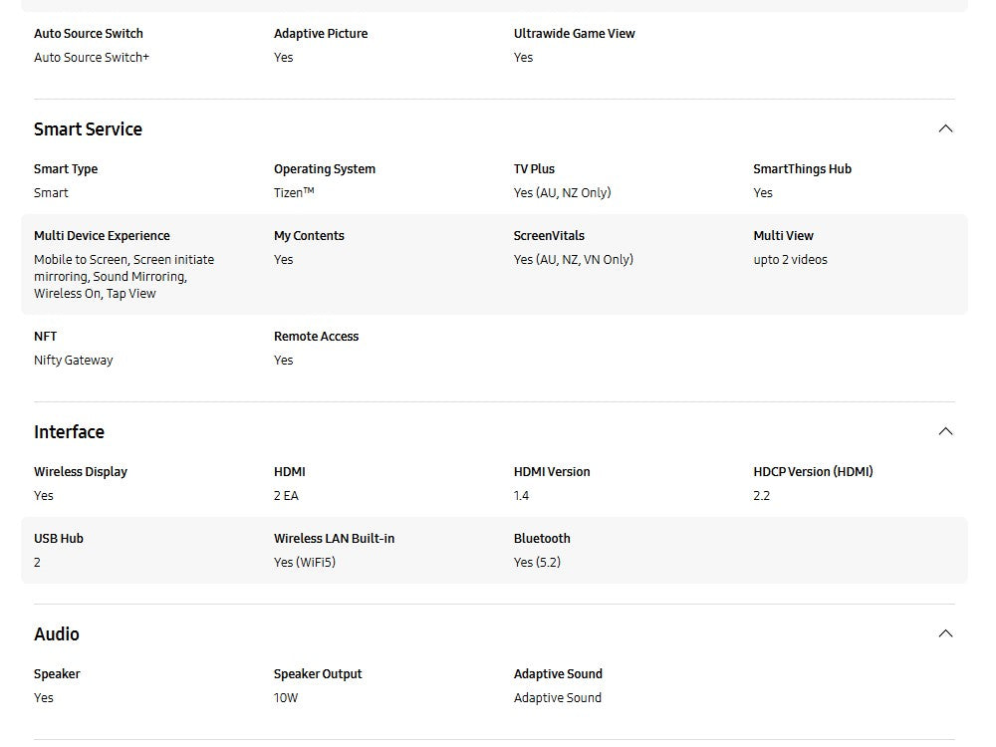Click the Operating System spec label
This screenshot has width=996, height=747.
(x=325, y=169)
